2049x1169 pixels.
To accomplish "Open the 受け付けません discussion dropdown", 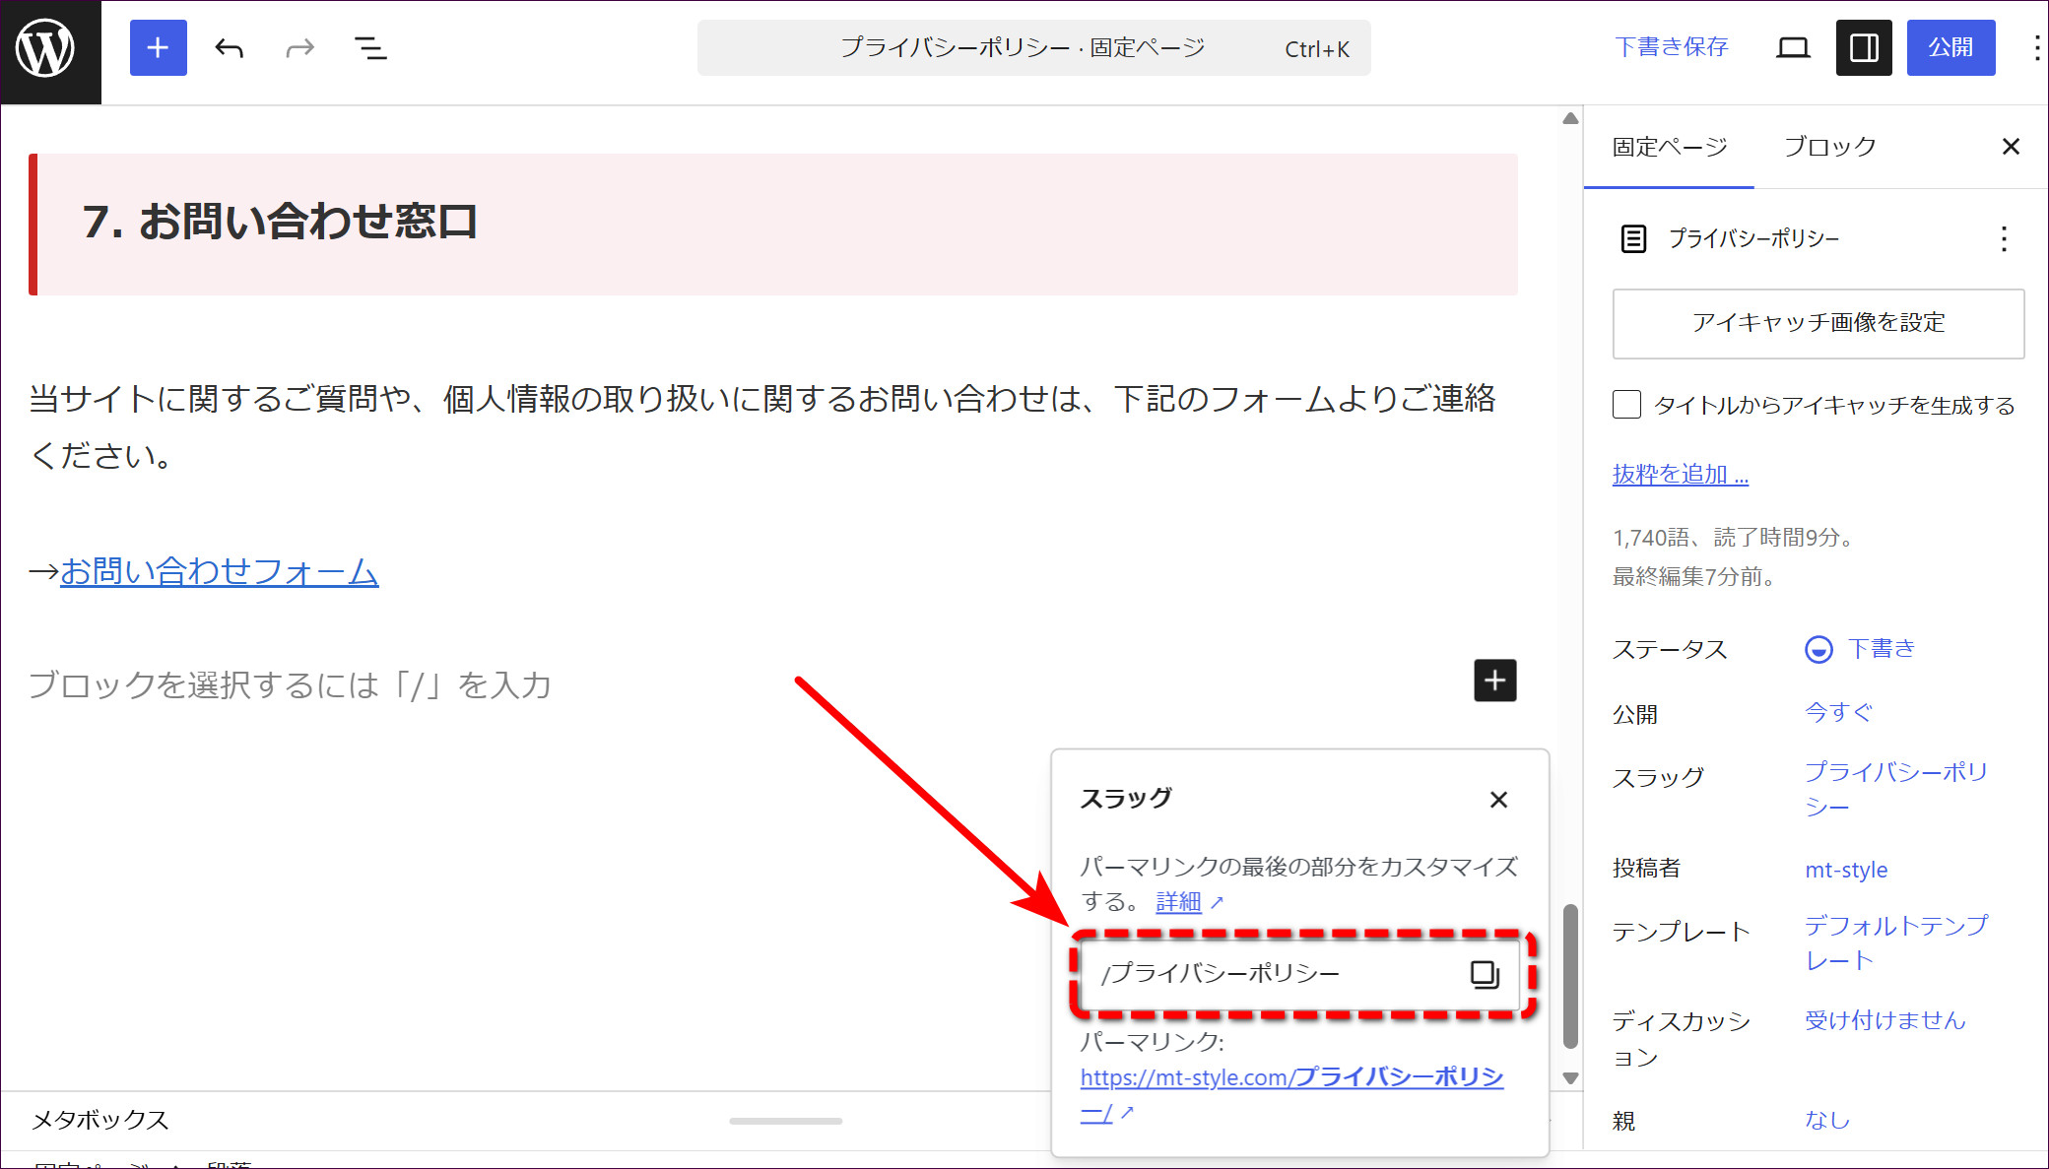I will click(x=1884, y=1020).
